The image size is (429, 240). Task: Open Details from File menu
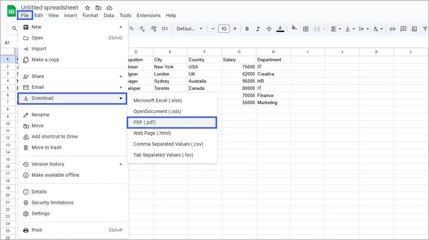pos(73,192)
